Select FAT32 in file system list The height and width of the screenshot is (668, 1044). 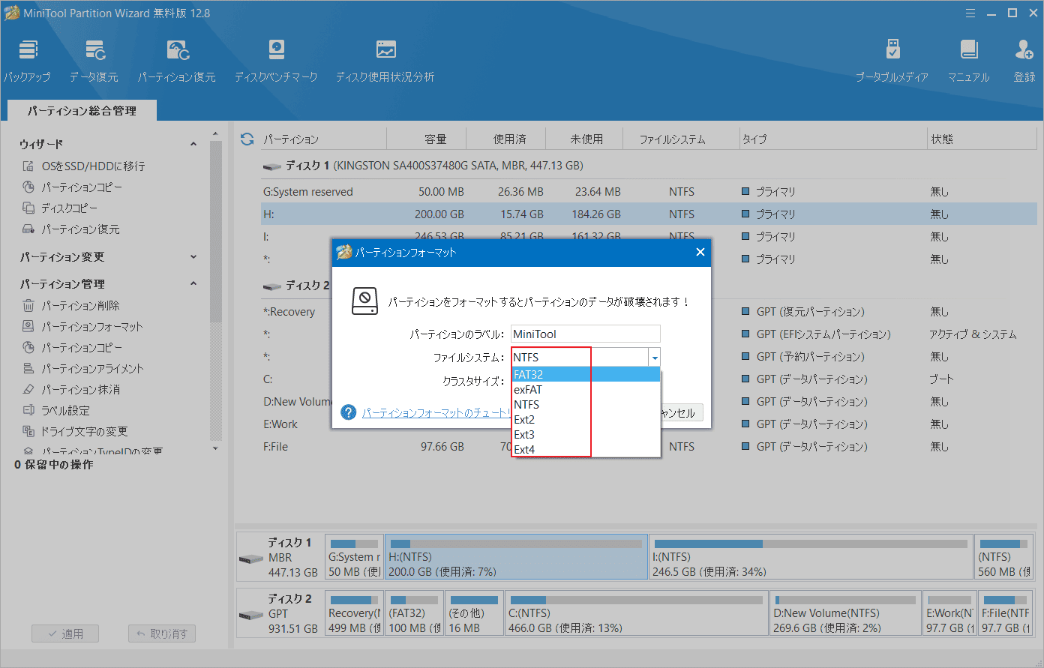coord(586,375)
